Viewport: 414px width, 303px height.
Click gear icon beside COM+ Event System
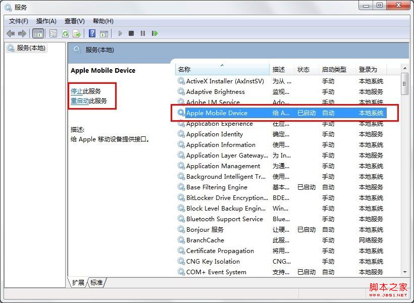coord(181,272)
